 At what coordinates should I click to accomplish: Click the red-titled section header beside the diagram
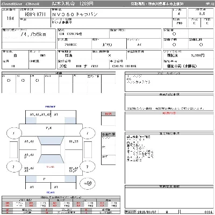[x=108, y=114]
